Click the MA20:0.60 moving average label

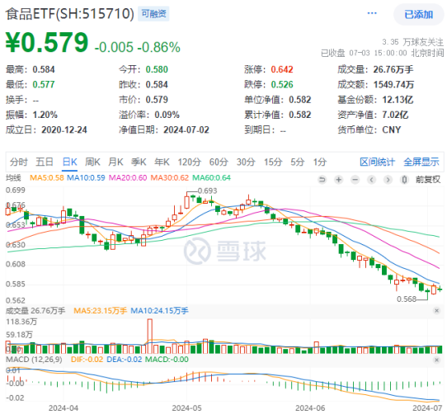pos(128,178)
